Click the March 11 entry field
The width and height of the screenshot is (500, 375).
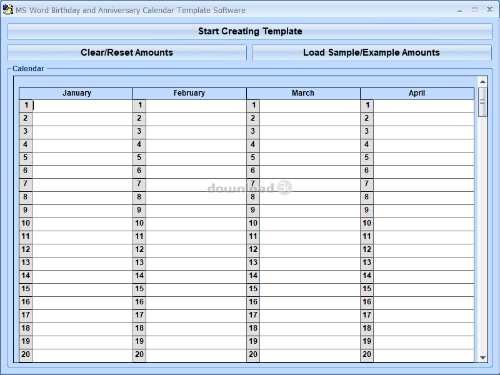(310, 237)
